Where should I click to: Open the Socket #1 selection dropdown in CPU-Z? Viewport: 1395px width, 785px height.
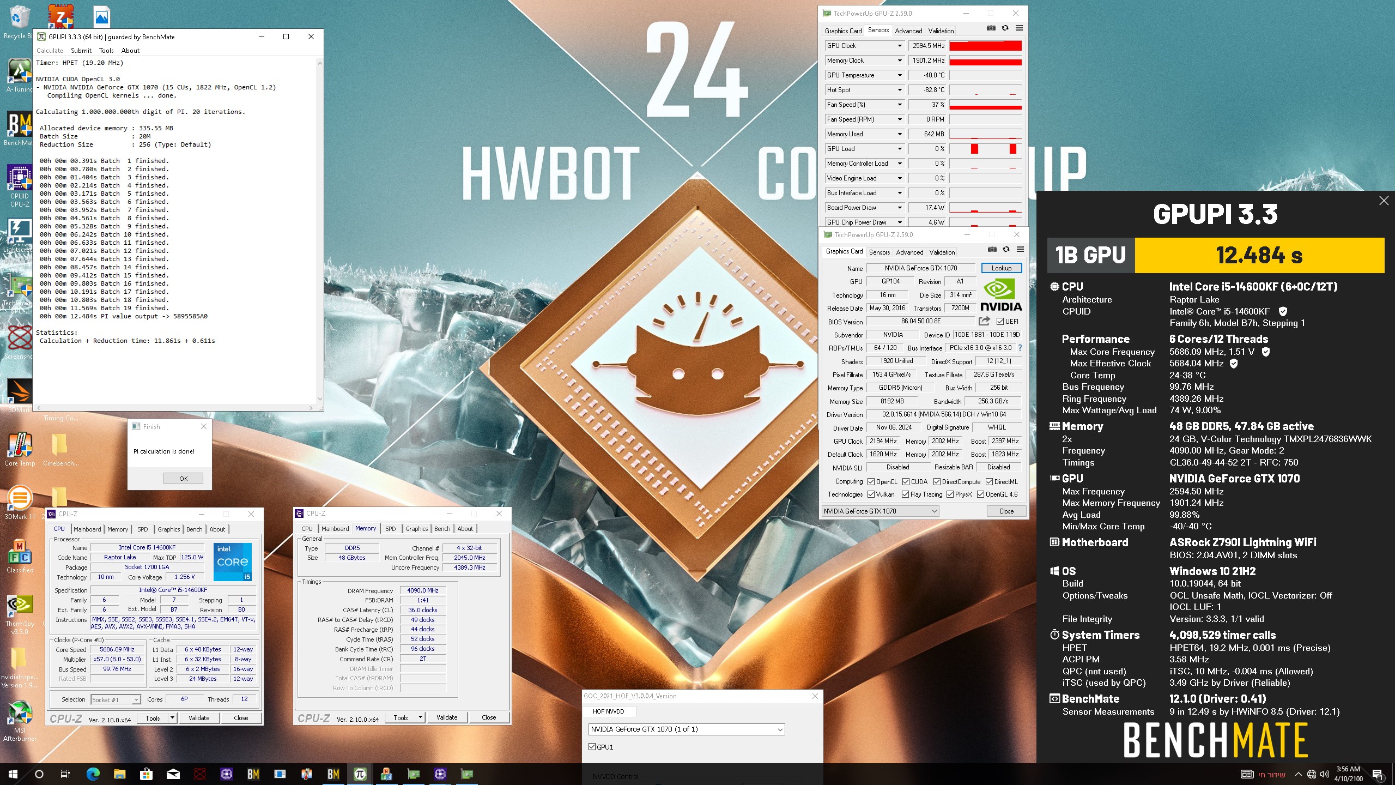pyautogui.click(x=116, y=699)
